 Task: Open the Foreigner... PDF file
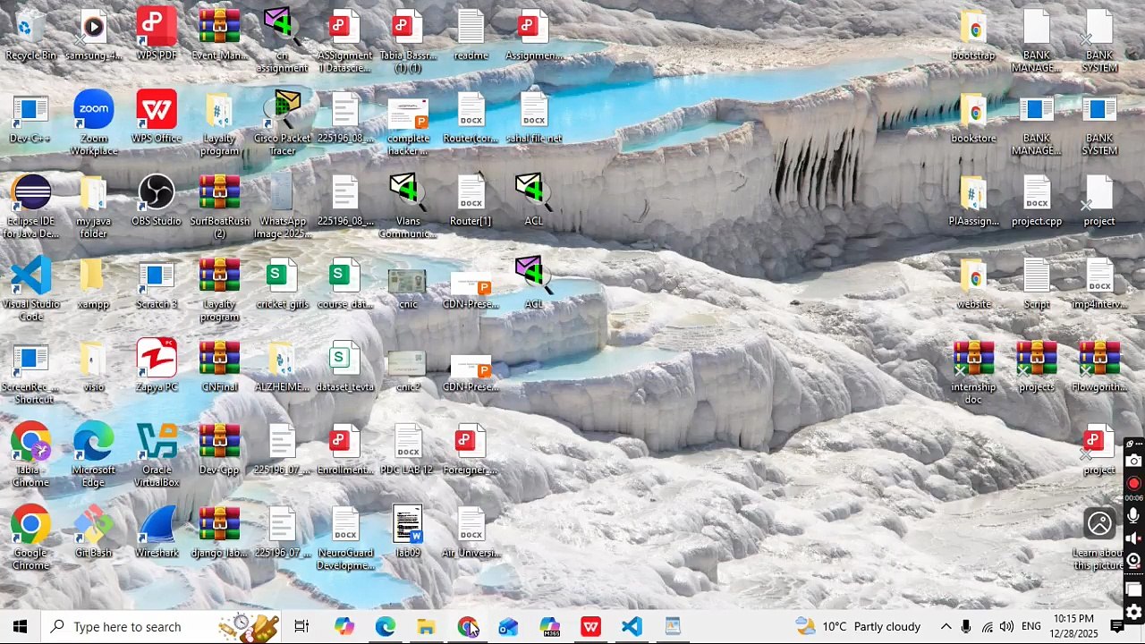[471, 451]
